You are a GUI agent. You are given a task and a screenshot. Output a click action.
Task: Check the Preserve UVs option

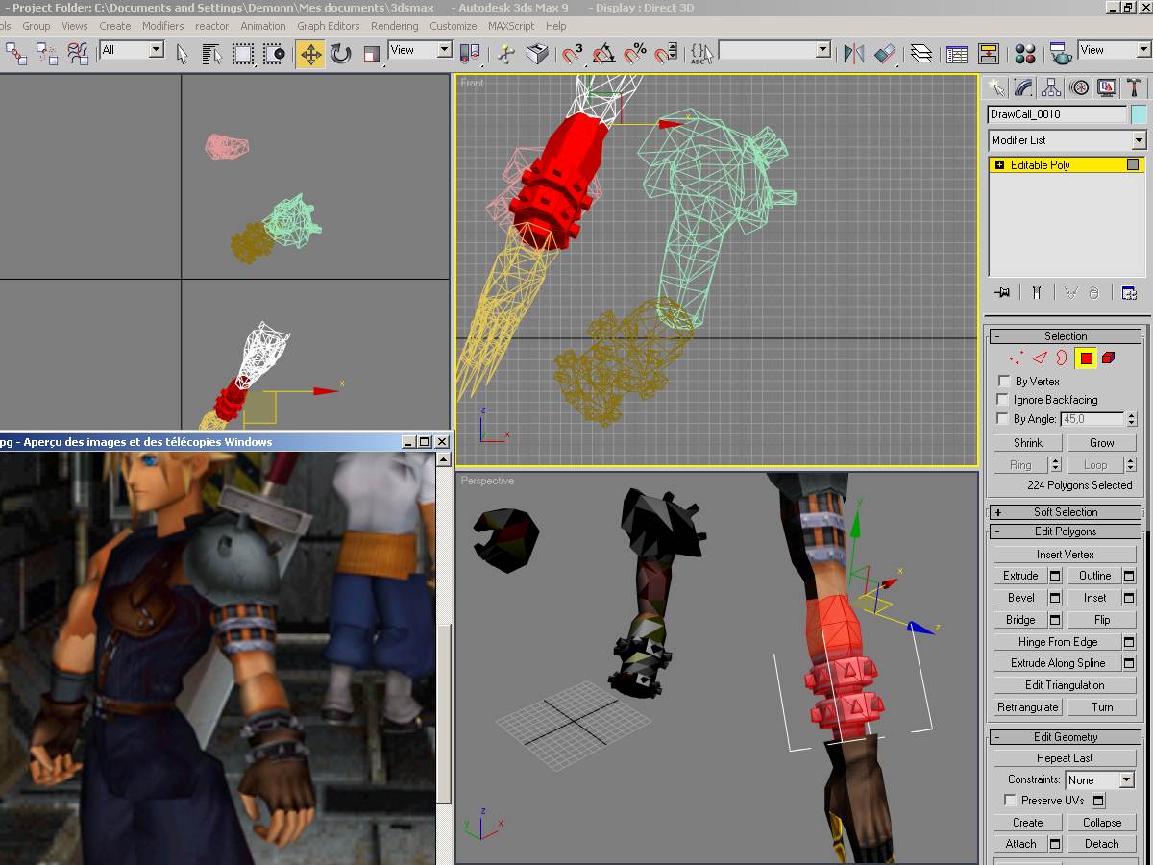click(x=1010, y=801)
